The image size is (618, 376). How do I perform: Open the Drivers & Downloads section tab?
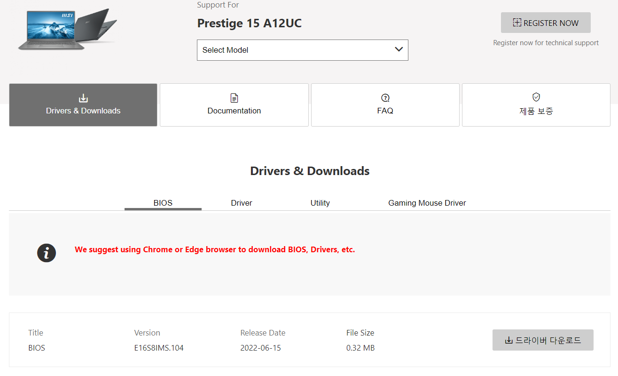point(83,105)
